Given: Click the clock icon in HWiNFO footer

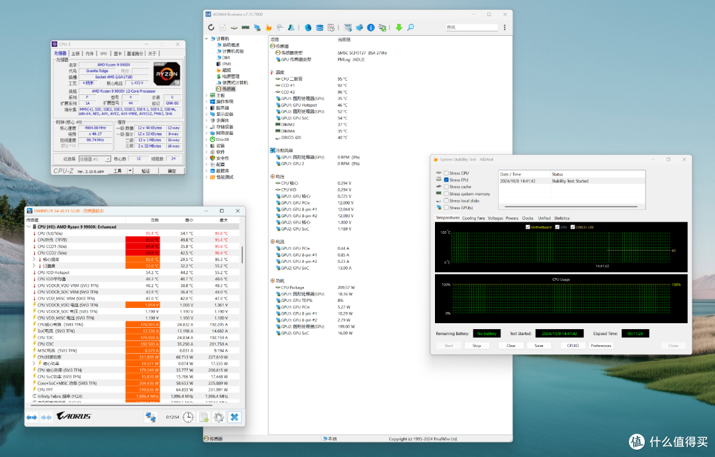Looking at the screenshot, I should 188,417.
